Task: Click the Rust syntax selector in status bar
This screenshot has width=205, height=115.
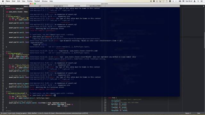Action: coord(199,113)
